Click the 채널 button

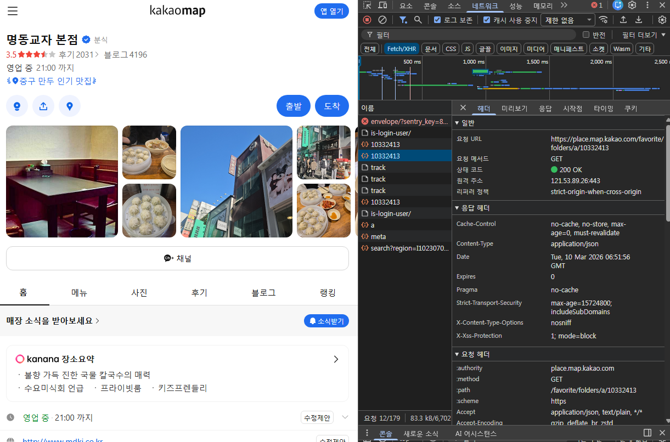177,258
